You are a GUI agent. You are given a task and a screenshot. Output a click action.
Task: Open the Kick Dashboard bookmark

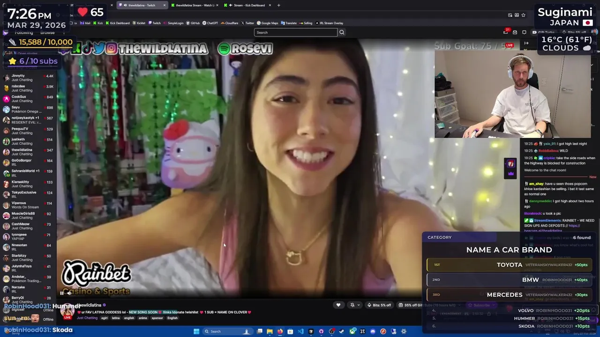click(117, 23)
